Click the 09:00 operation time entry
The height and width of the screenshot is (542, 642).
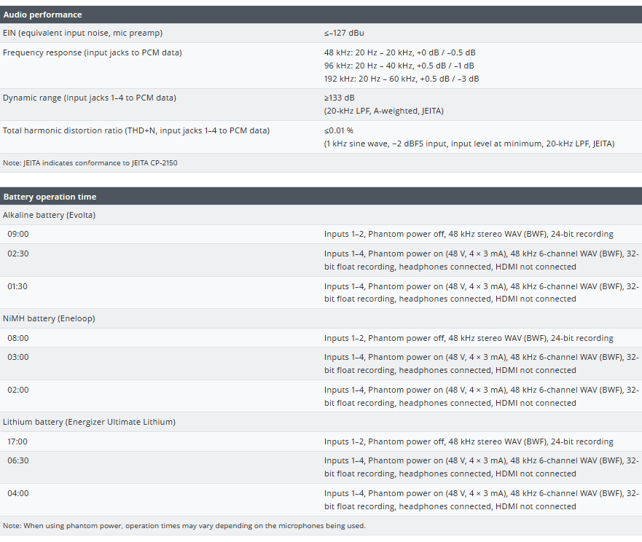tap(18, 234)
